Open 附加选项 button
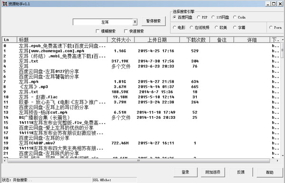The image size is (285, 183). point(213,172)
